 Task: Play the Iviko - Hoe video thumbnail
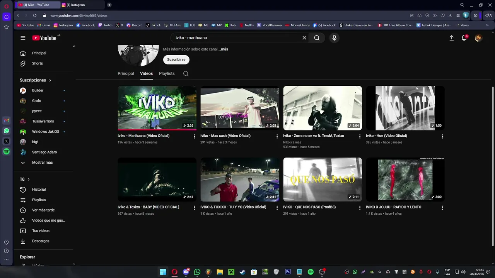coord(405,108)
